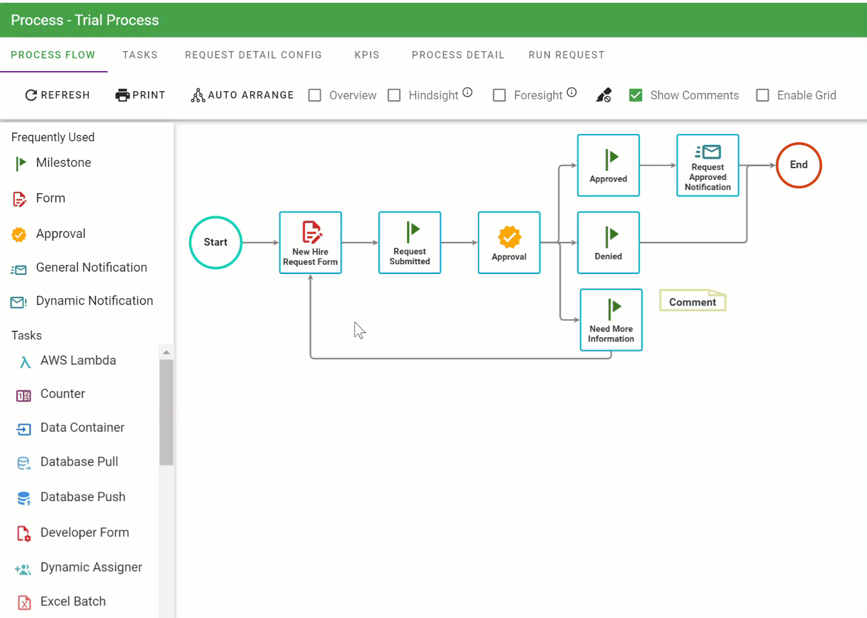The height and width of the screenshot is (618, 867).
Task: Select the Dynamic Assigner task icon
Action: (x=23, y=569)
